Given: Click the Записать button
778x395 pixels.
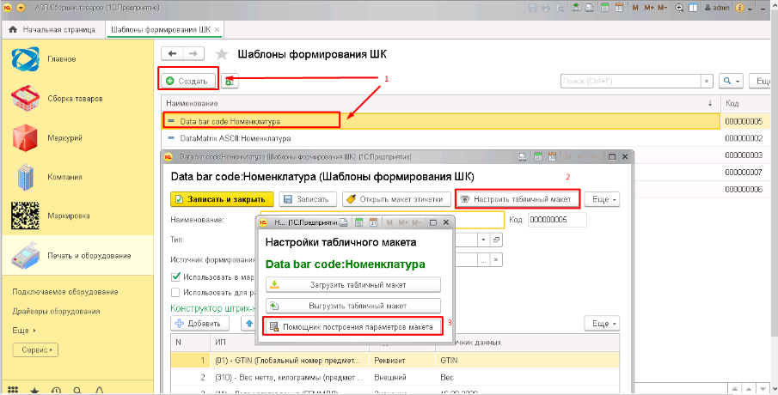Looking at the screenshot, I should 308,199.
